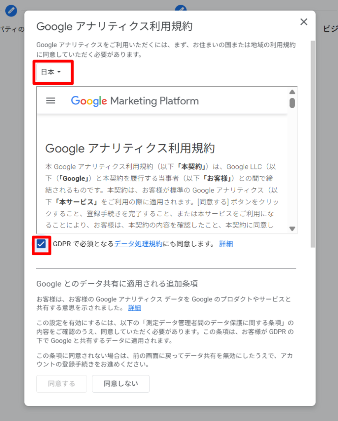This screenshot has width=338, height=421.
Task: Click the 同意する button
Action: click(x=62, y=384)
